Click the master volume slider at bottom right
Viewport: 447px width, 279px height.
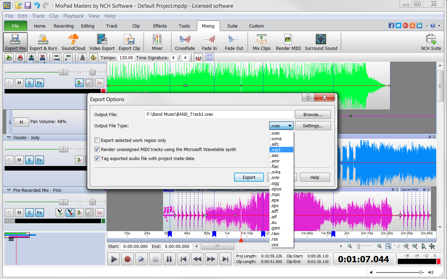click(421, 272)
